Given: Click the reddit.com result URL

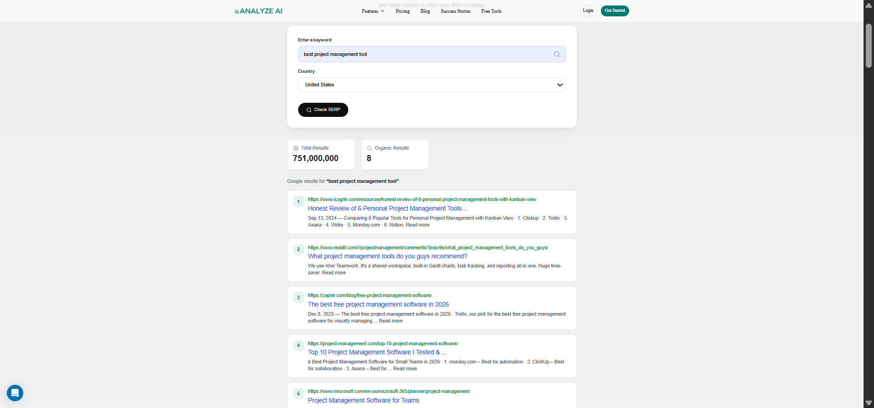Looking at the screenshot, I should [x=428, y=247].
